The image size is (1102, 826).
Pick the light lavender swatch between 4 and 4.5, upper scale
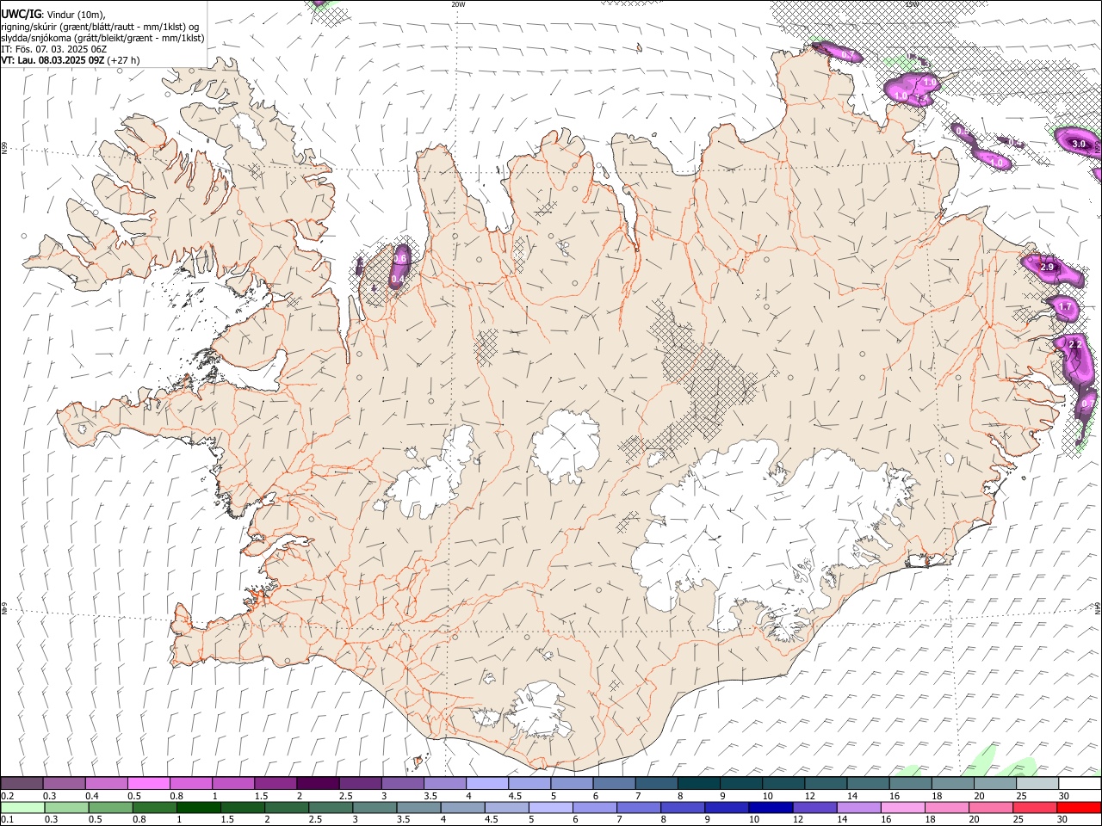click(x=487, y=784)
